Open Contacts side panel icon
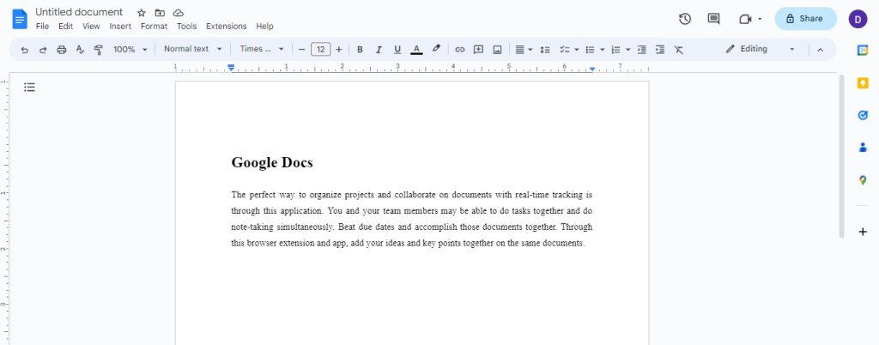This screenshot has height=345, width=879. [x=863, y=148]
